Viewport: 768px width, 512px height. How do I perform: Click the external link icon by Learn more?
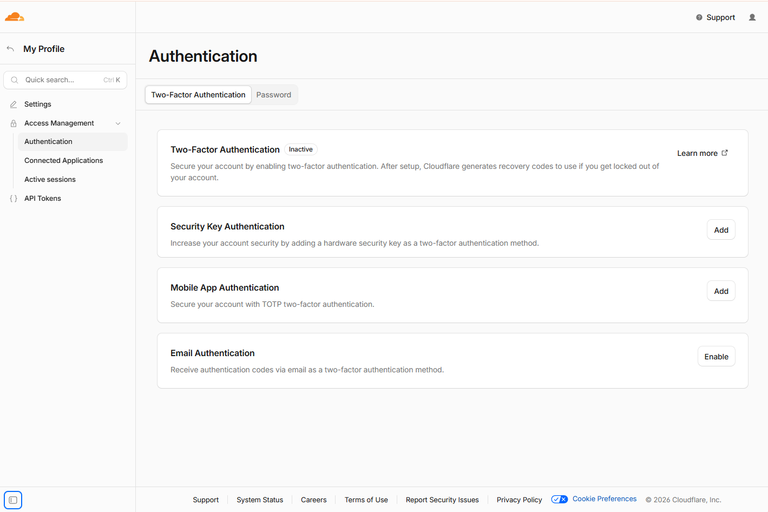(x=725, y=153)
